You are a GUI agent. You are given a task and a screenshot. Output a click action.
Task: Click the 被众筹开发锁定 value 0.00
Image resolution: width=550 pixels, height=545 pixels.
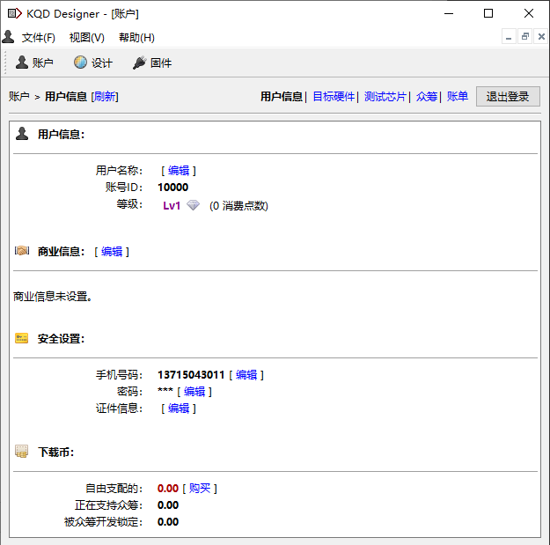(x=168, y=522)
